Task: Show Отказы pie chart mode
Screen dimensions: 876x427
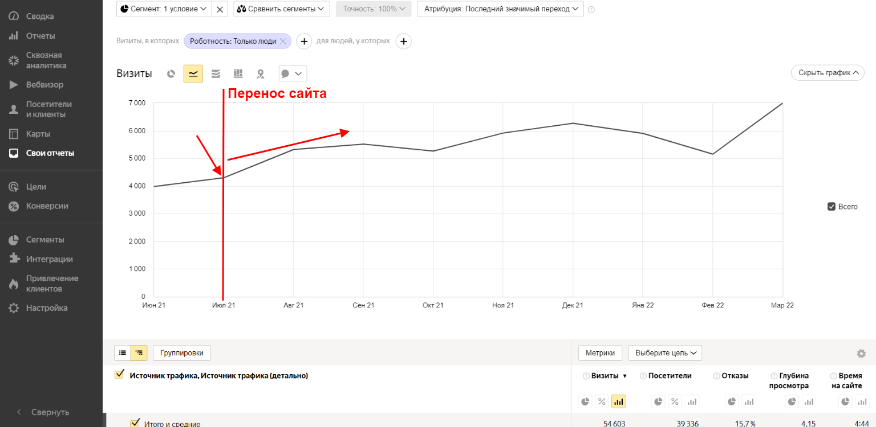Action: pos(732,401)
